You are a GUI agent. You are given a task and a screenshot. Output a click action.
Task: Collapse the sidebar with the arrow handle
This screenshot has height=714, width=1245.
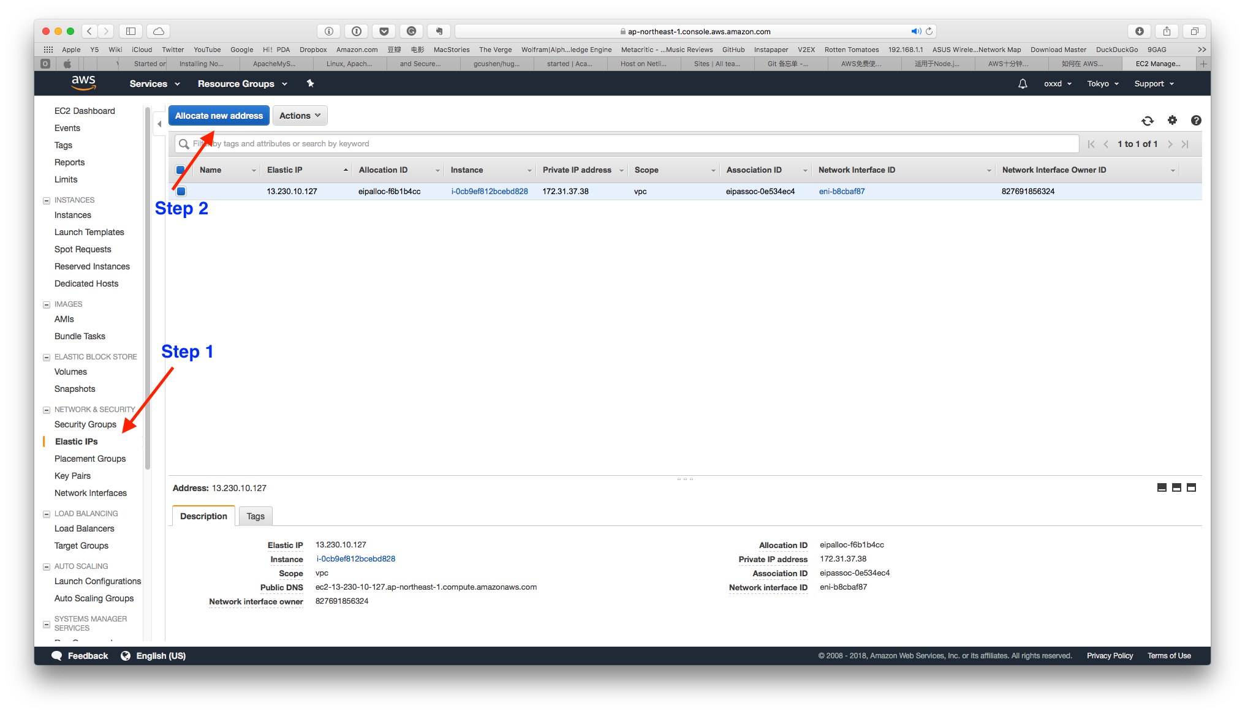(159, 124)
